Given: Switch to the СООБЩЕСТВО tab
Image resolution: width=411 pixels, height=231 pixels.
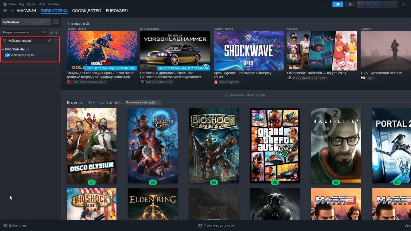Looking at the screenshot, I should point(86,11).
